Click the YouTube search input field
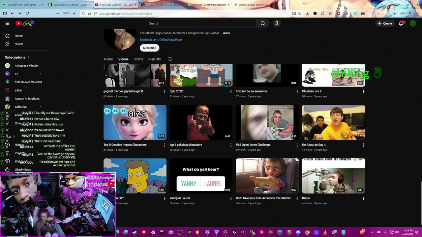422x237 pixels. 201,23
